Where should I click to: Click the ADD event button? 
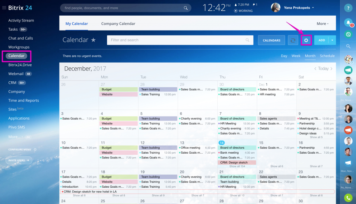pyautogui.click(x=322, y=40)
